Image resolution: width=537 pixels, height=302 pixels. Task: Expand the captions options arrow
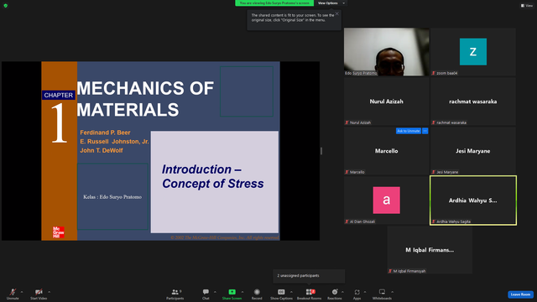point(291,292)
